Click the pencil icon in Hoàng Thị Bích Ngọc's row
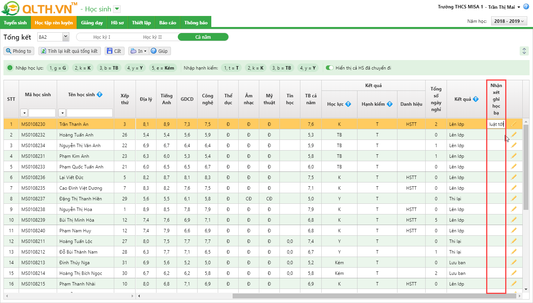 tap(514, 273)
